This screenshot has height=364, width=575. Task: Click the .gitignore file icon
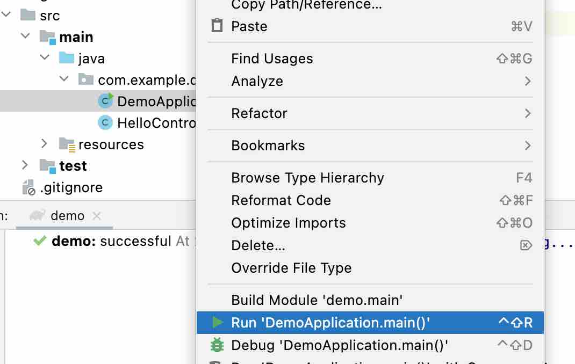[x=28, y=187]
